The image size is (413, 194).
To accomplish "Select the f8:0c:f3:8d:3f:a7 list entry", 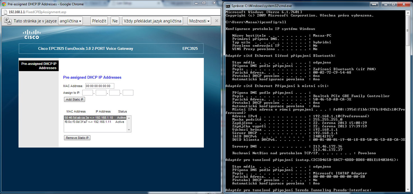I will point(95,122).
